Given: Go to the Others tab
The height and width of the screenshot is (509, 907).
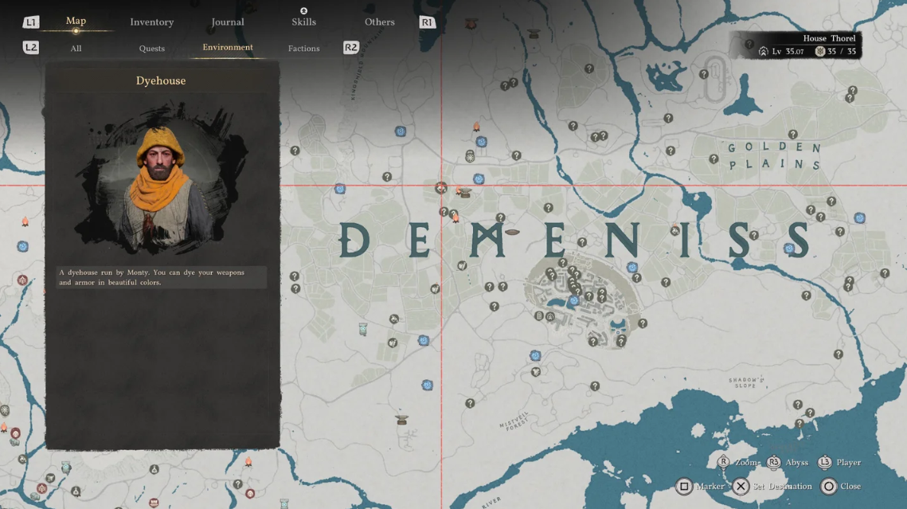Looking at the screenshot, I should coord(380,22).
